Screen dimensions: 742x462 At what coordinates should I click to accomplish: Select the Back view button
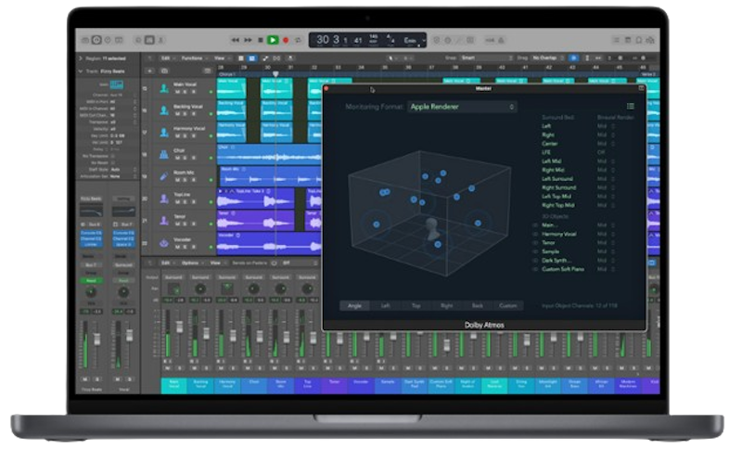478,306
